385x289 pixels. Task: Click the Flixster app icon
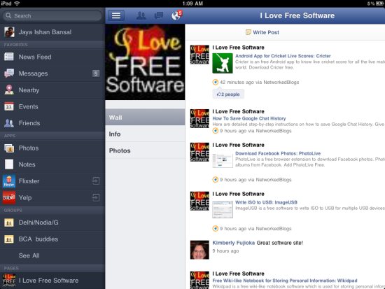coord(9,181)
